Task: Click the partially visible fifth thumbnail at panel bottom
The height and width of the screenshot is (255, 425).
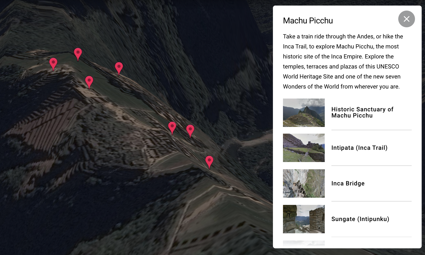Action: tap(304, 243)
